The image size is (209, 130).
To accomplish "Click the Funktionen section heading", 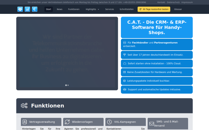I will [x=48, y=106].
